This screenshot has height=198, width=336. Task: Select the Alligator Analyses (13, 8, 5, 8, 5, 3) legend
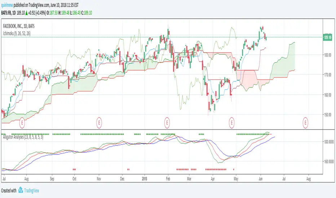(x=23, y=137)
